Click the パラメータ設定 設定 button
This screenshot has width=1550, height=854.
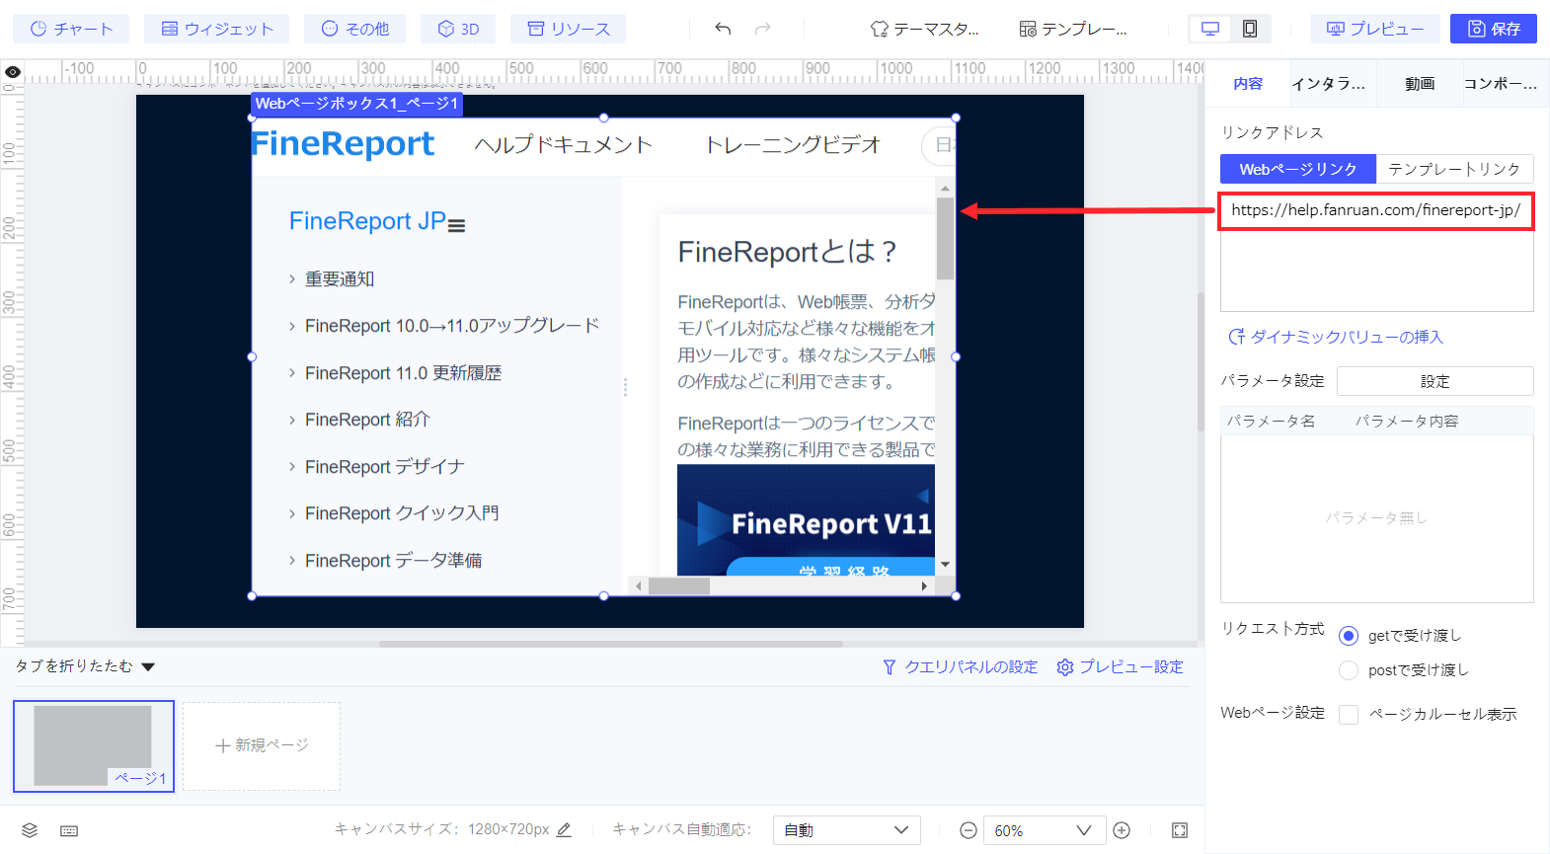pyautogui.click(x=1435, y=381)
